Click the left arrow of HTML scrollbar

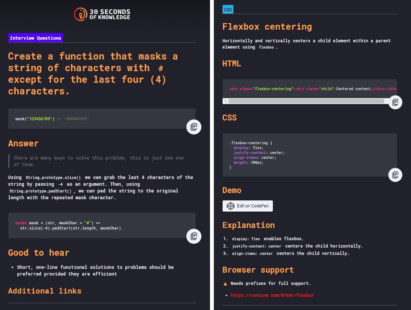[225, 101]
